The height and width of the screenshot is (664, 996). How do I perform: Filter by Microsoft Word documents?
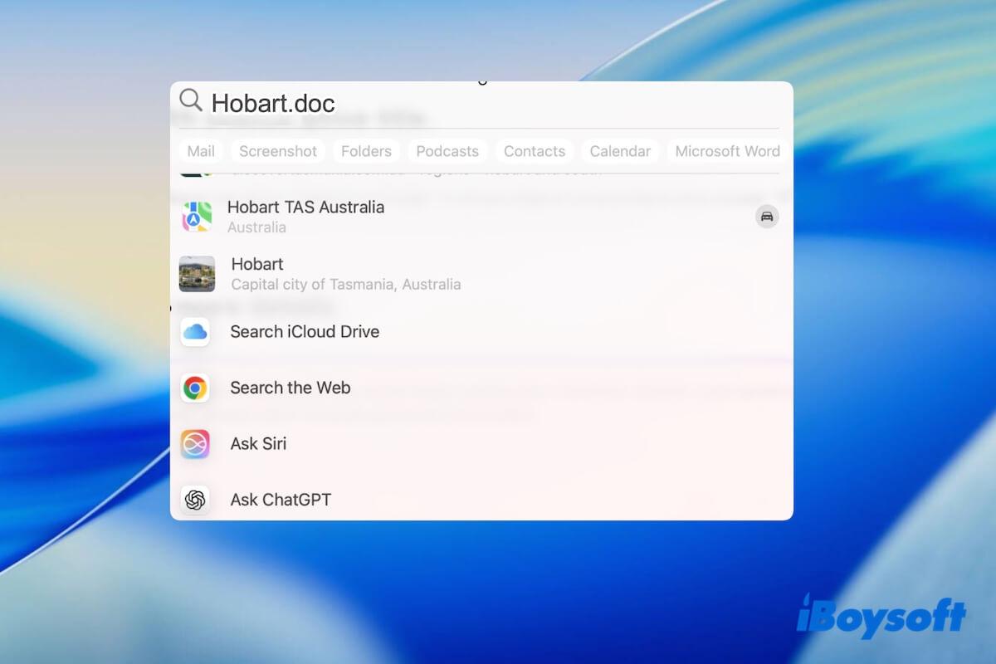[726, 151]
